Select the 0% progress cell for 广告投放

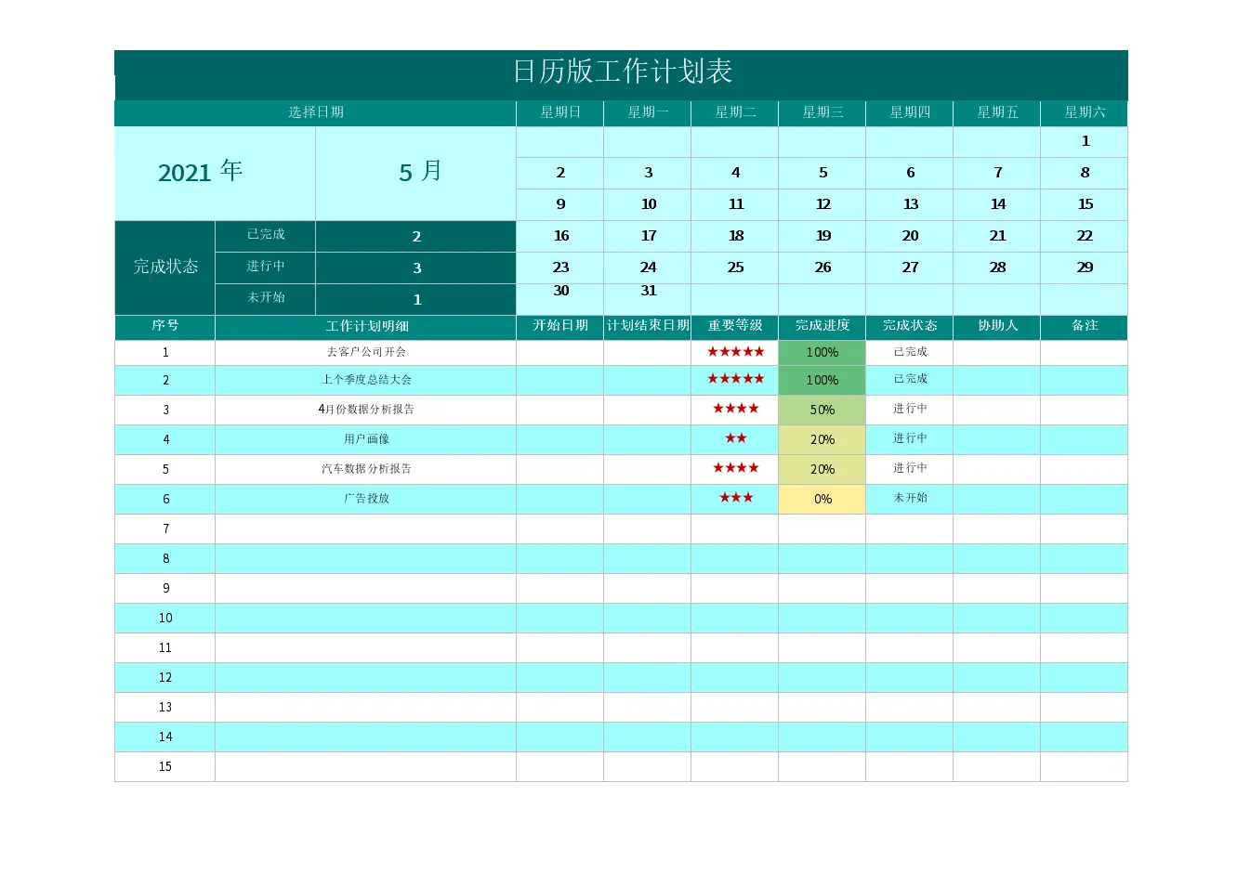(x=822, y=499)
